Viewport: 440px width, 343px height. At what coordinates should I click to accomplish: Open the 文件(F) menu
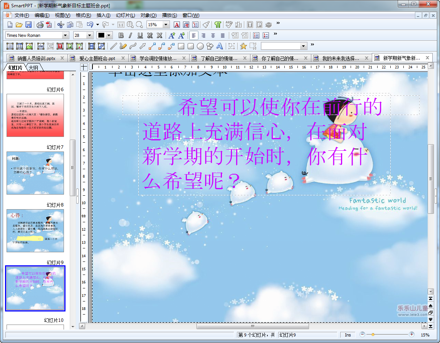click(x=22, y=15)
